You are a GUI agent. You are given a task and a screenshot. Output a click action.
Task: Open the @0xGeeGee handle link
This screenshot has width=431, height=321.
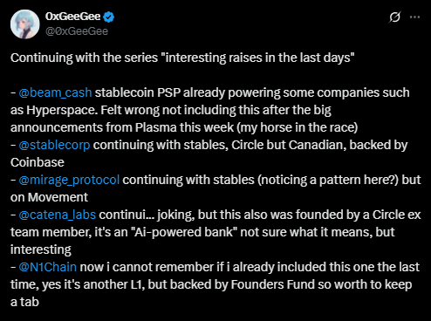coord(77,31)
